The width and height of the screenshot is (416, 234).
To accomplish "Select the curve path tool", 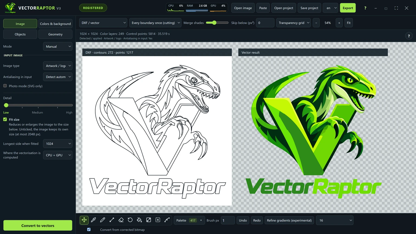I will tap(167, 220).
